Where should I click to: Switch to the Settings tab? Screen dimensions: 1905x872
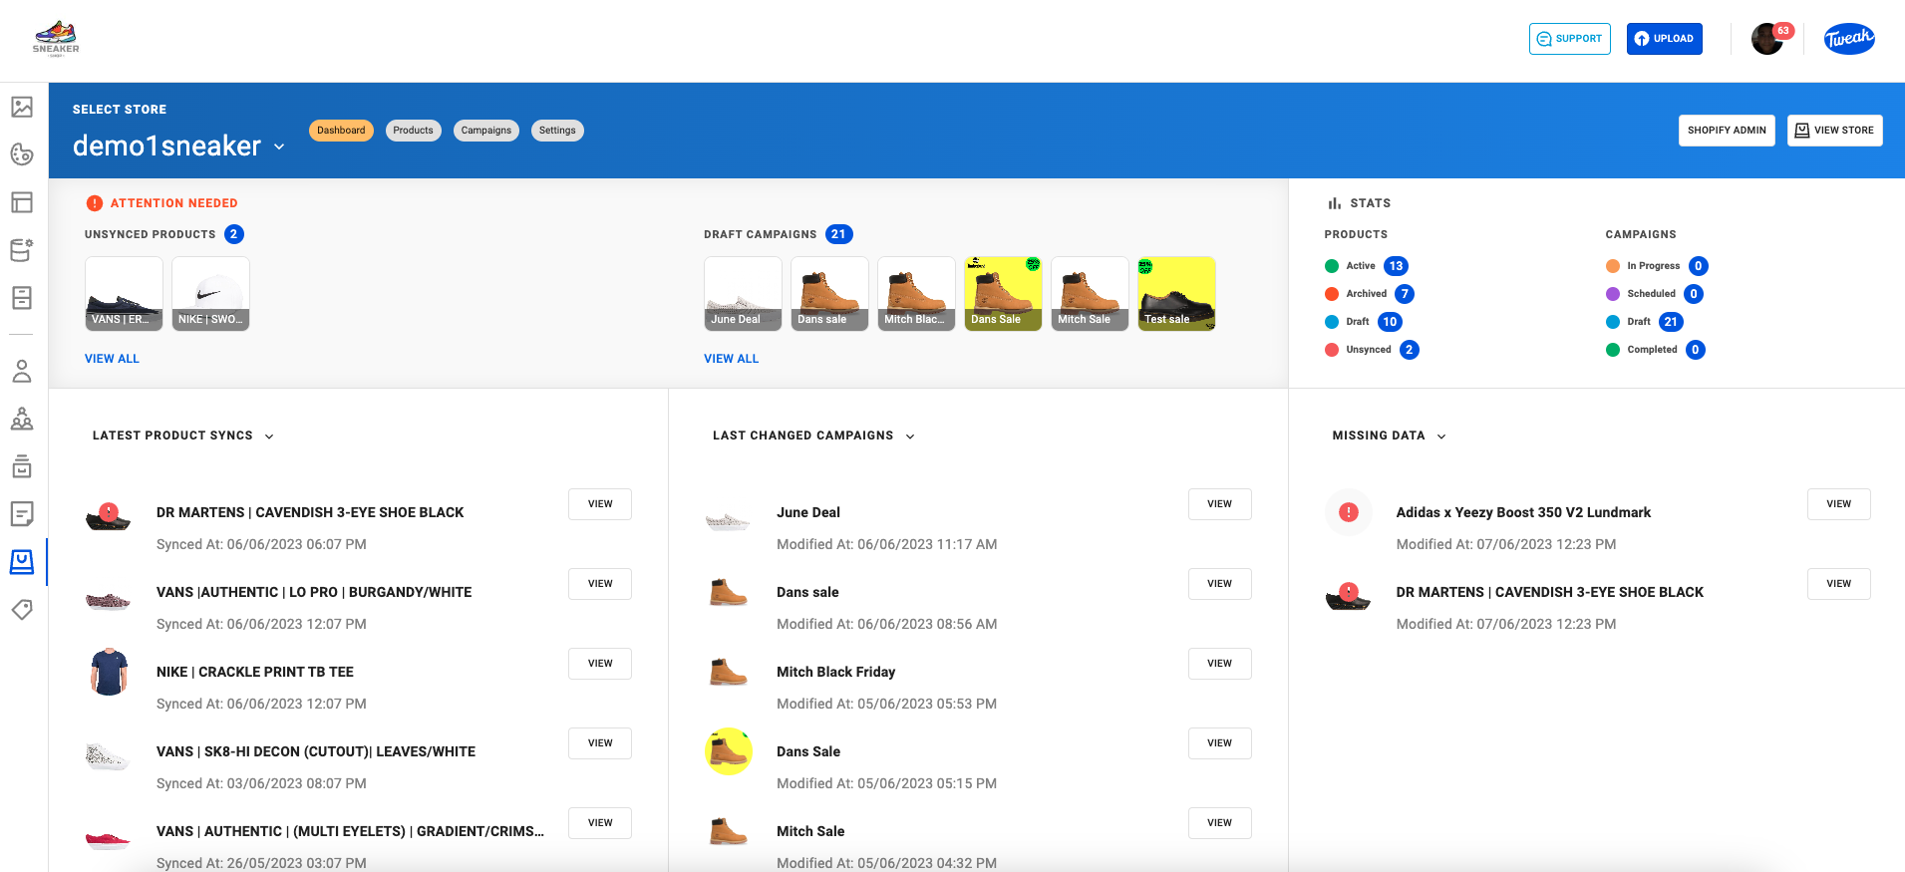pos(557,131)
